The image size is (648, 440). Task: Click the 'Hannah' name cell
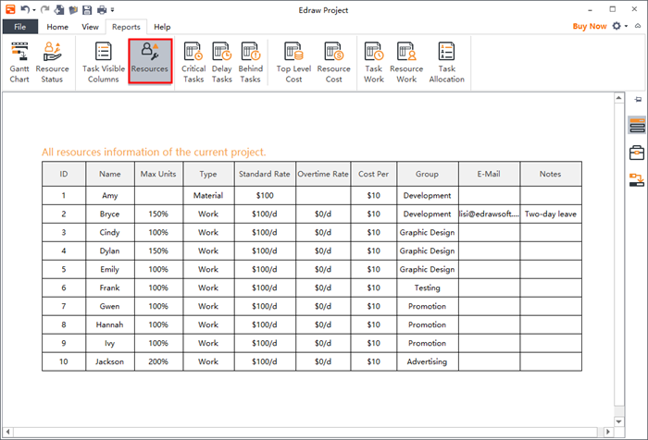110,324
